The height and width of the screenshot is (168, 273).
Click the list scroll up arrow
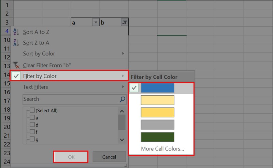tap(122, 111)
